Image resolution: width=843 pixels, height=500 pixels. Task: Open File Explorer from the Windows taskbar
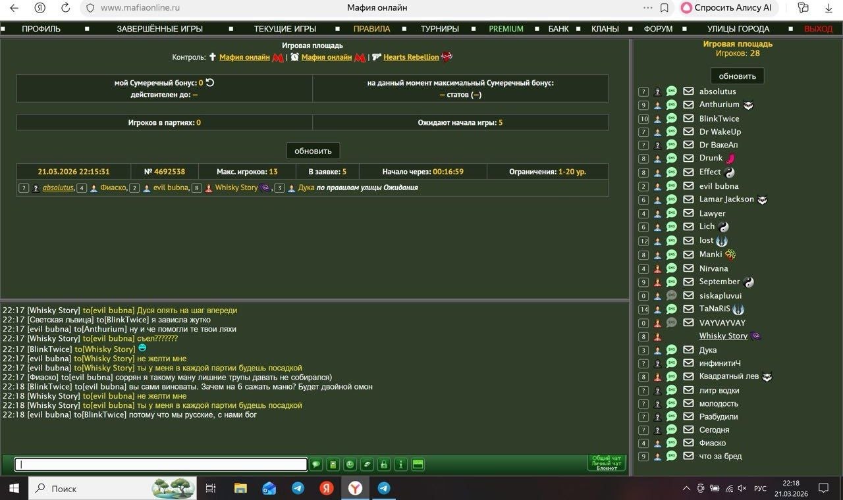click(x=240, y=488)
